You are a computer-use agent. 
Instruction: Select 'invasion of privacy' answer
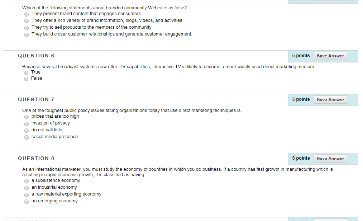pyautogui.click(x=27, y=124)
